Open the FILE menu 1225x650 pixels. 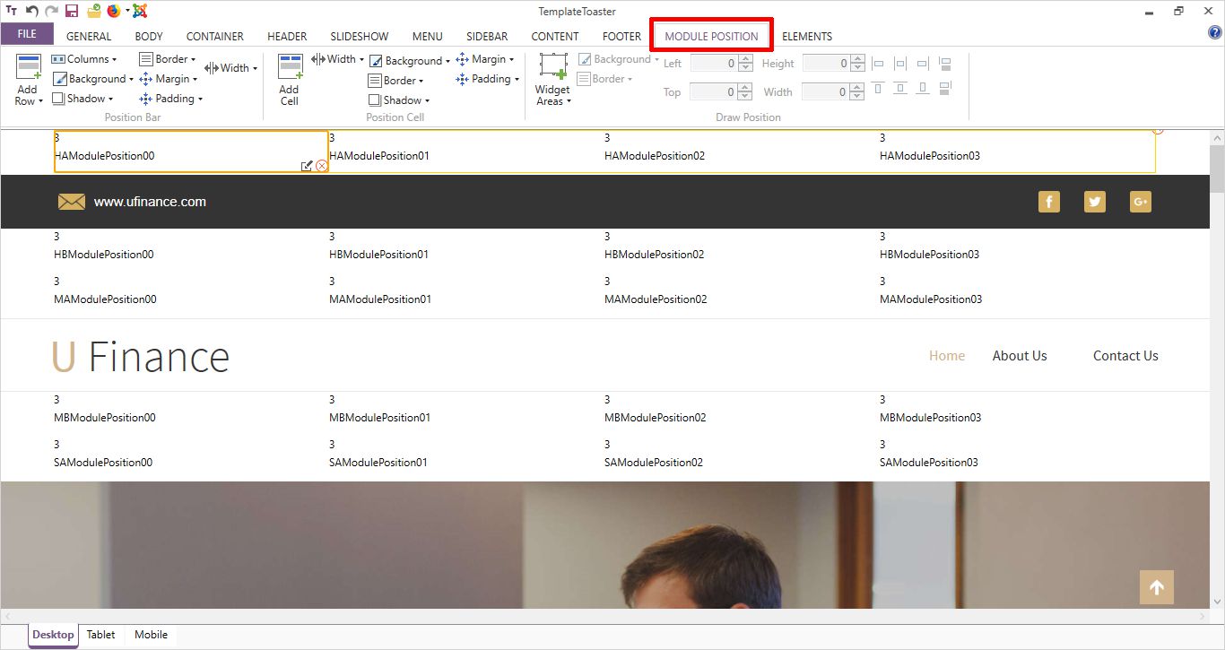point(27,34)
